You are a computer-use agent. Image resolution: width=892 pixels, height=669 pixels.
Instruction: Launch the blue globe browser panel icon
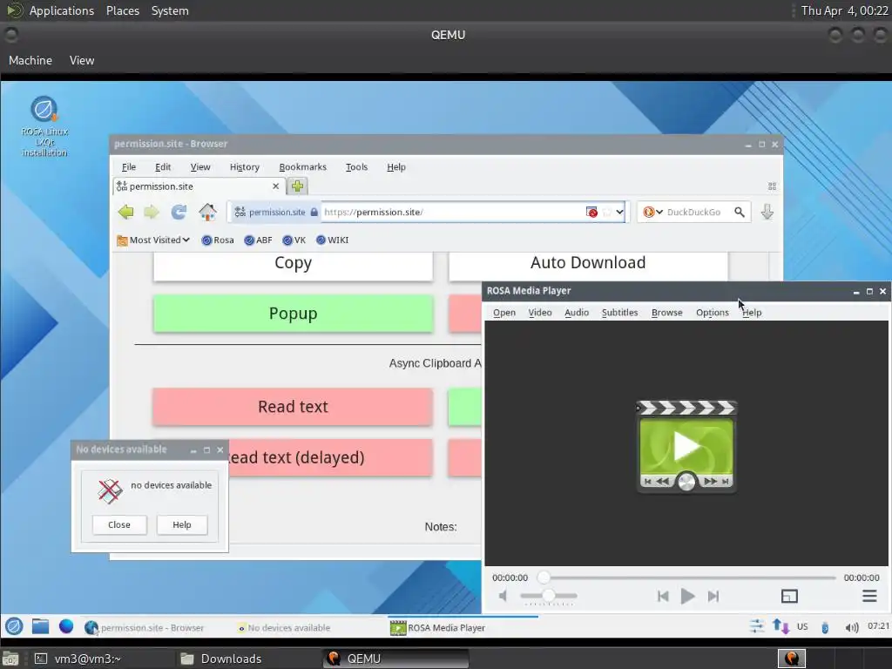[x=66, y=626]
